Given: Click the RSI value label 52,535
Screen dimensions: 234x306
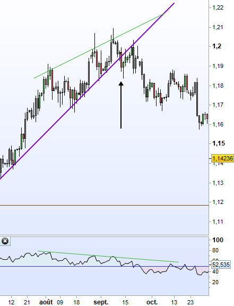Looking at the screenshot, I should point(221,265).
